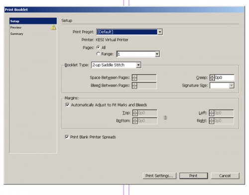Toggle Automatically Adjust to Fit Marks and Bleeds

point(67,105)
